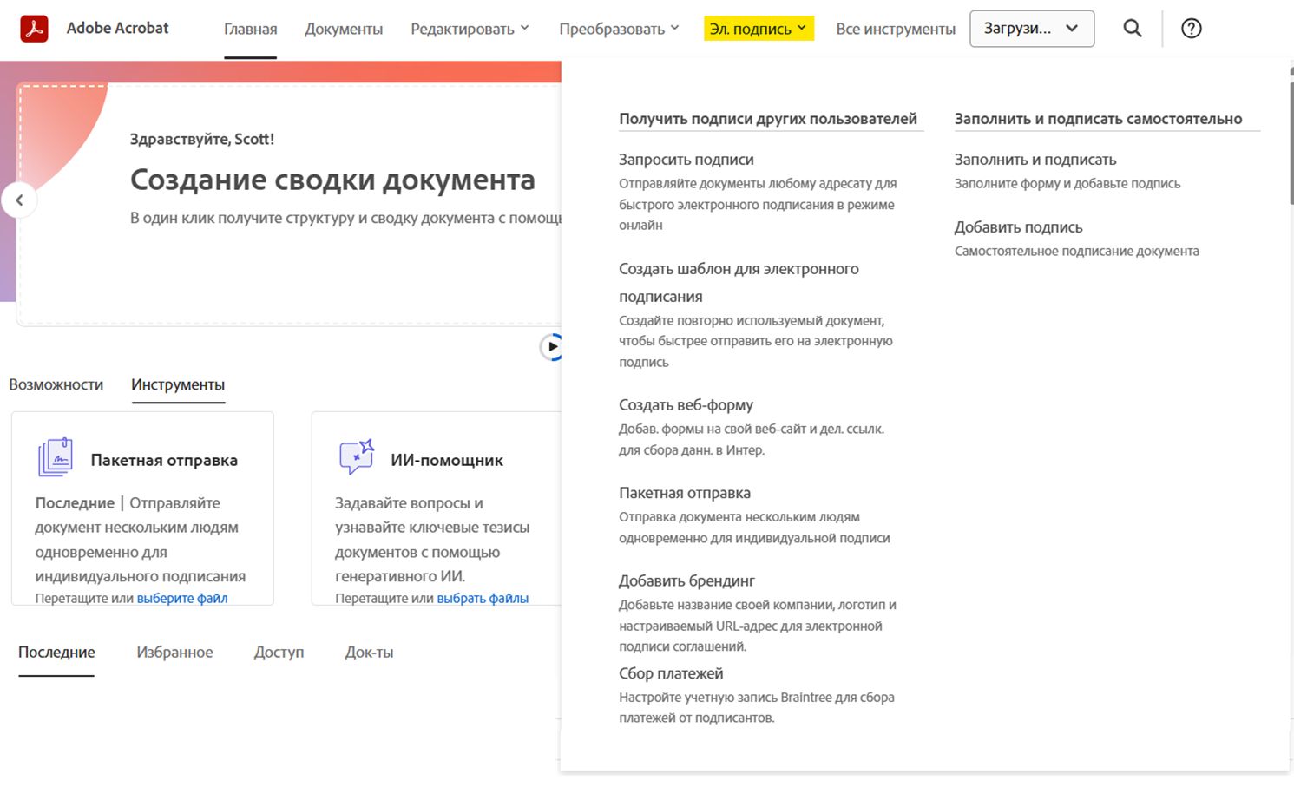Click the ИИ-помощник card icon

356,457
